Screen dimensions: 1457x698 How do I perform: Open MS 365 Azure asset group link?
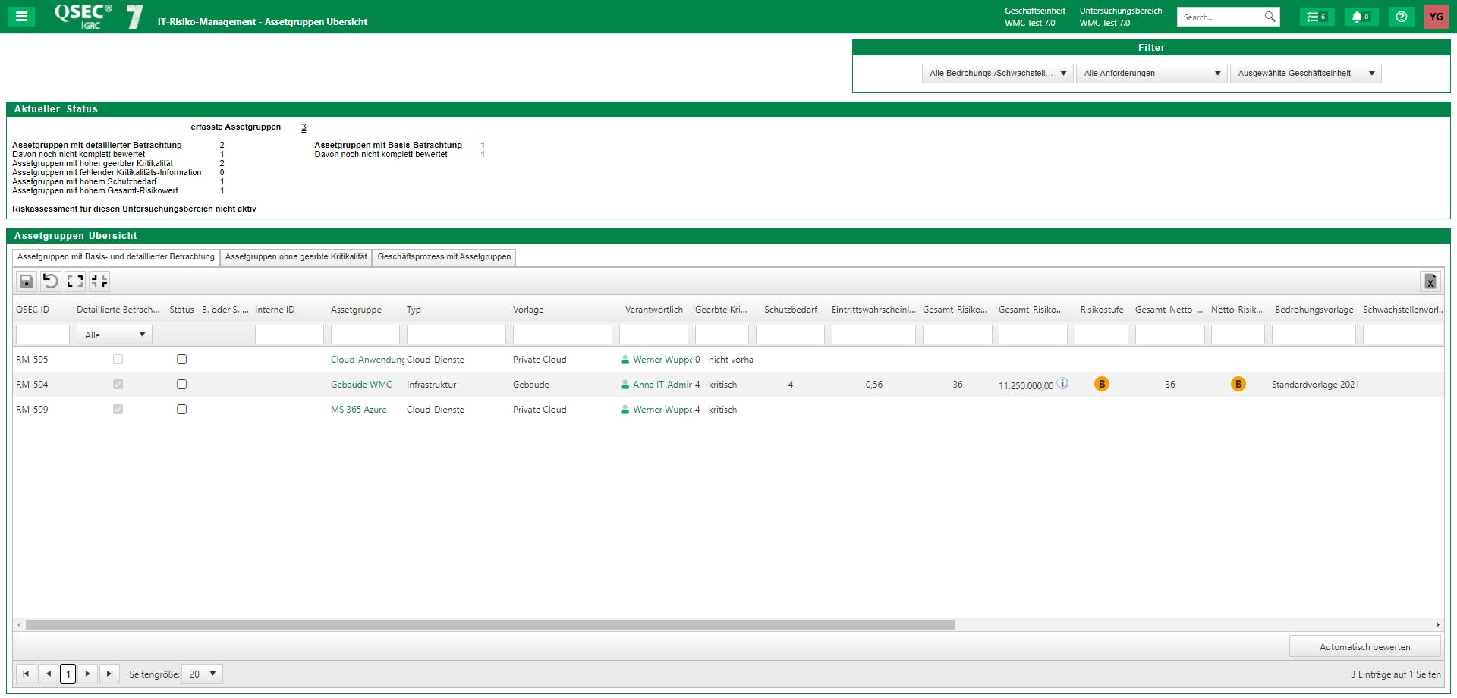coord(359,410)
